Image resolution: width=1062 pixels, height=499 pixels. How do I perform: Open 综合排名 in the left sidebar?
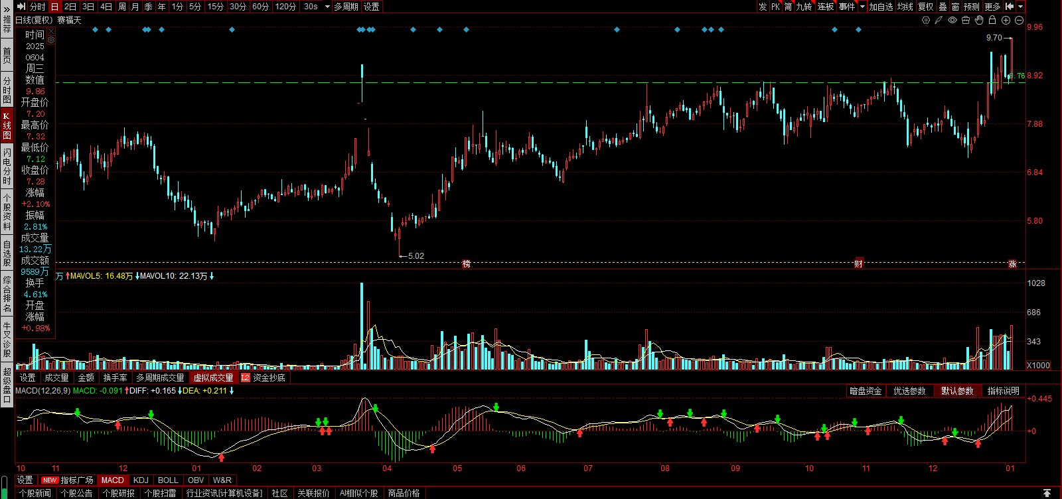7,293
